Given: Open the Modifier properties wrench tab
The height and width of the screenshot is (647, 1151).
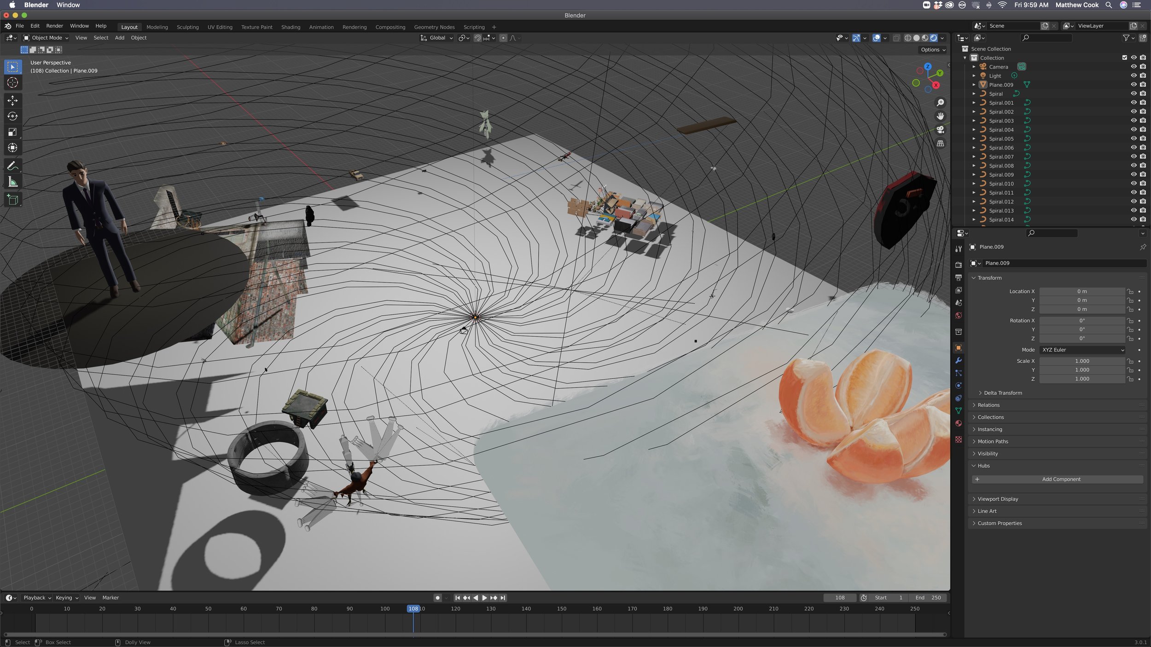Looking at the screenshot, I should [x=959, y=360].
